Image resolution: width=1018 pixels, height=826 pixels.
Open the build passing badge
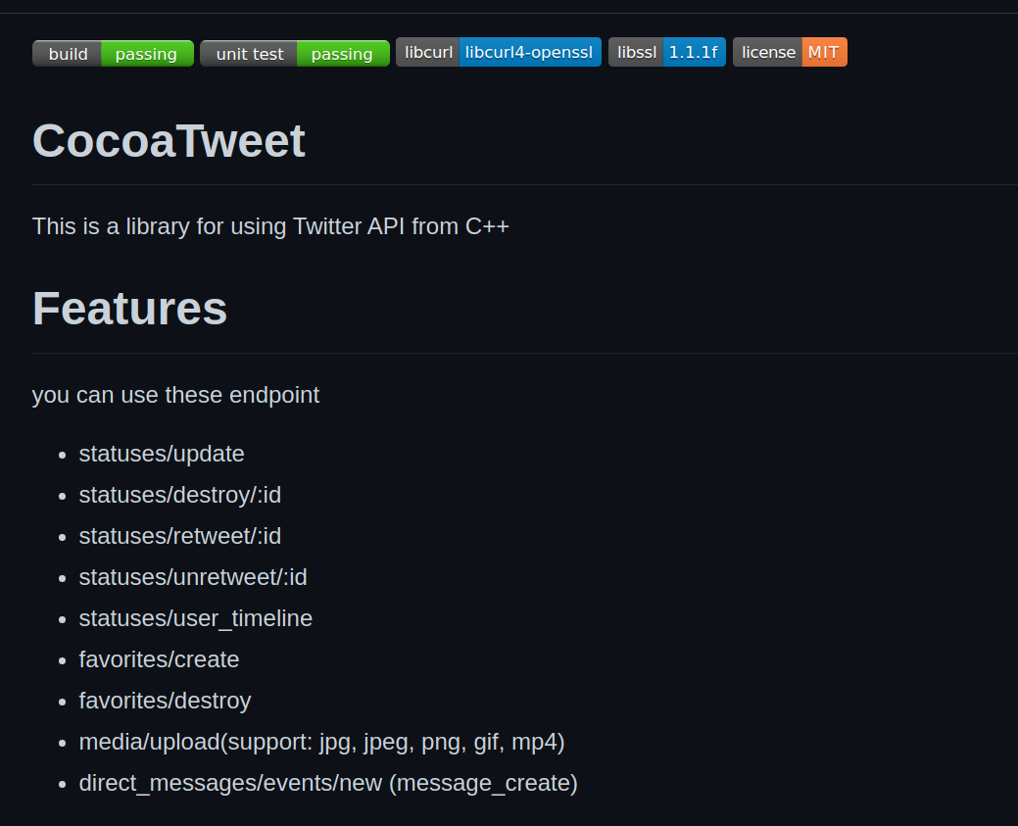point(113,53)
